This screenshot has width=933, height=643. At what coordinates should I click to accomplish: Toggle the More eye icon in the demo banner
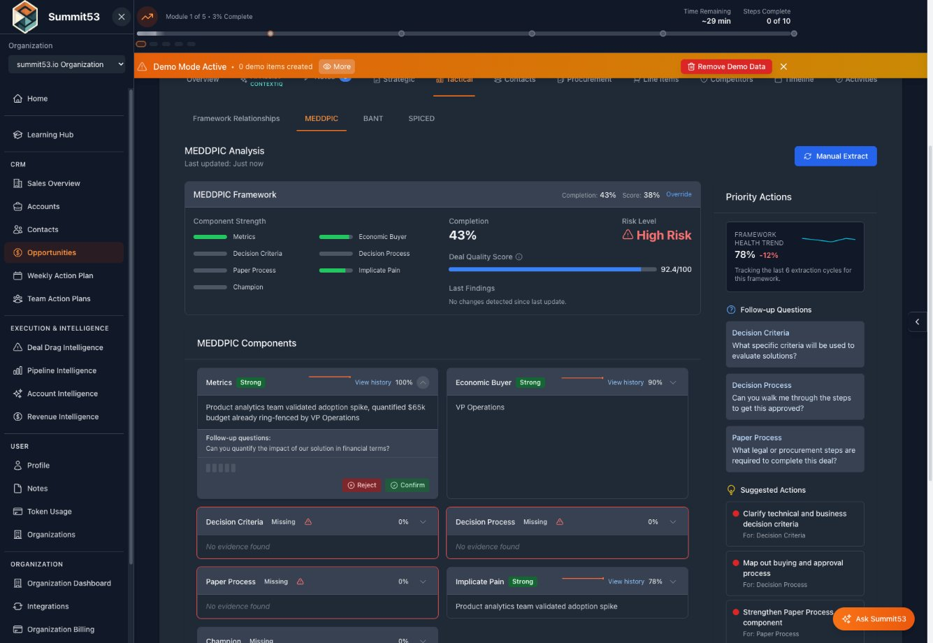(x=336, y=66)
